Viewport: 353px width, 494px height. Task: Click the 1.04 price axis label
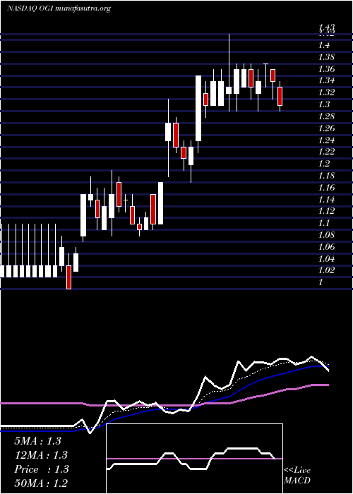(327, 259)
